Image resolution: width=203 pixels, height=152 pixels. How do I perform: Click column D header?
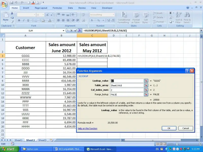113,35
